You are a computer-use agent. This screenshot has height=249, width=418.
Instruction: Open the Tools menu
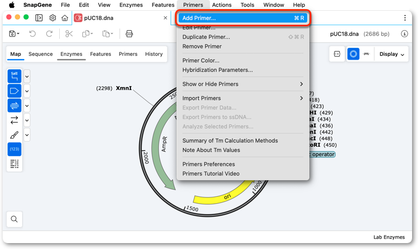(x=247, y=5)
